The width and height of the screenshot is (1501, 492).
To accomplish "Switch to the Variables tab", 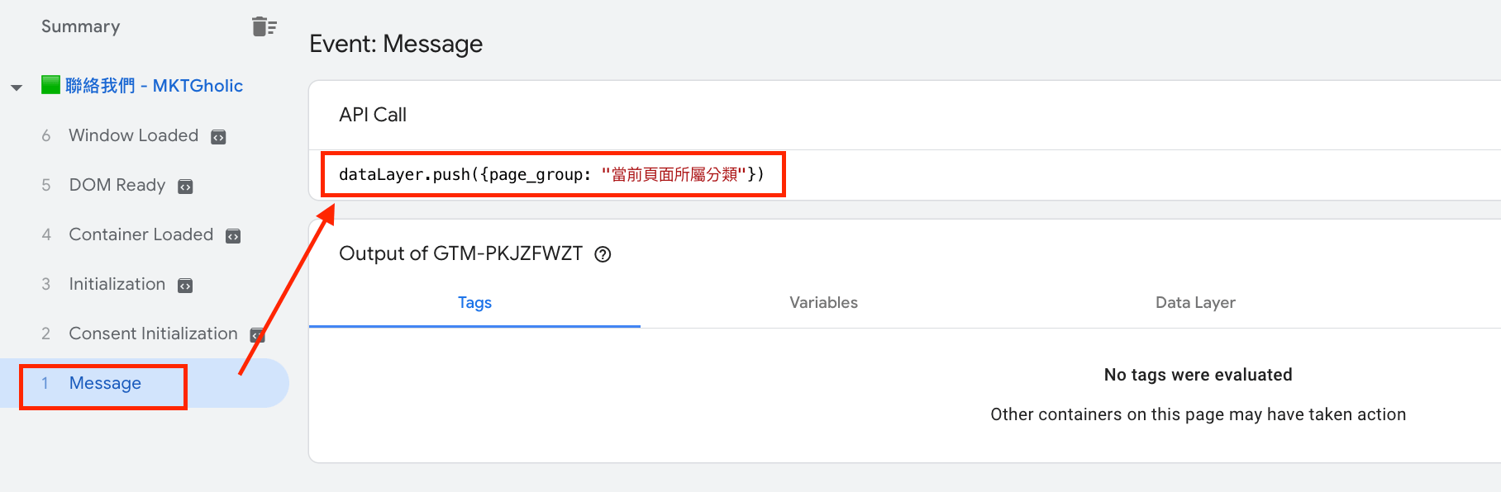I will tap(823, 303).
